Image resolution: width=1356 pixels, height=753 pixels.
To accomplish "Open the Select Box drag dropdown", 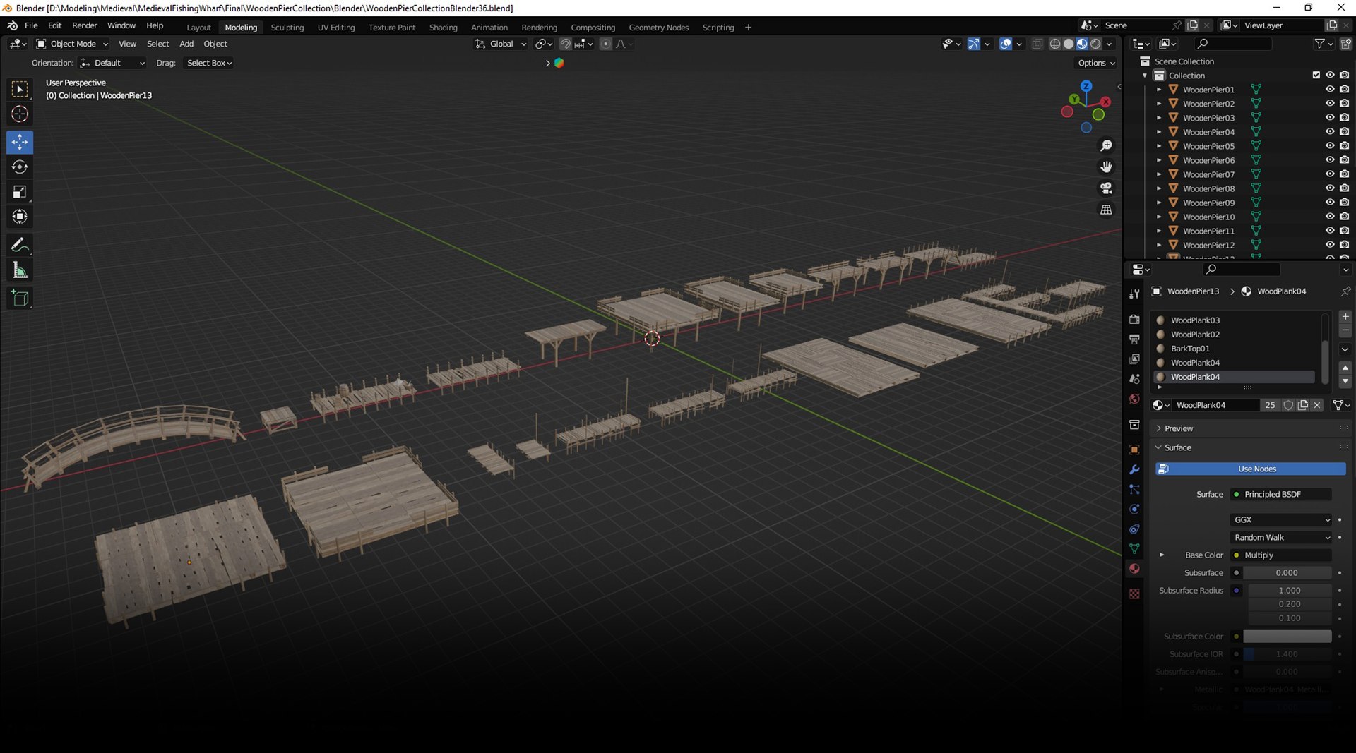I will [209, 63].
